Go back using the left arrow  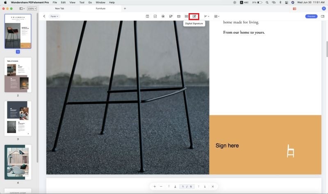click(44, 16)
